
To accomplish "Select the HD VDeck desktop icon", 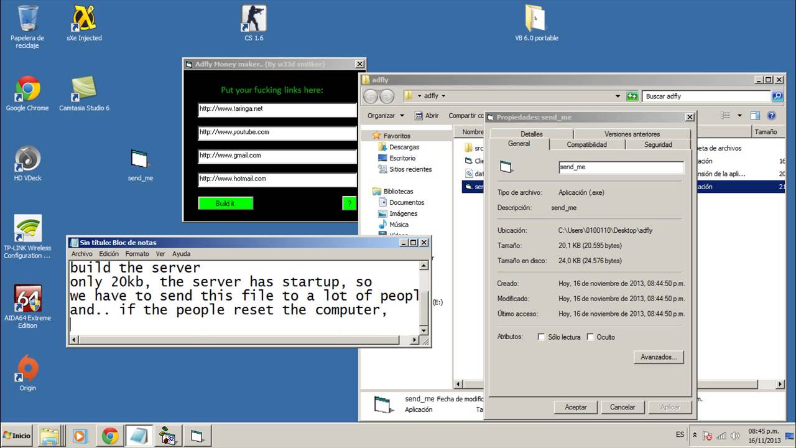I will pyautogui.click(x=27, y=164).
